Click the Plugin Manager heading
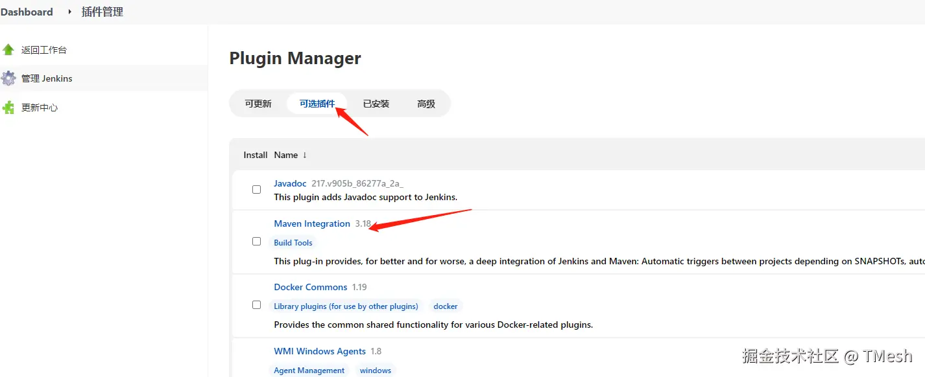 coord(295,58)
